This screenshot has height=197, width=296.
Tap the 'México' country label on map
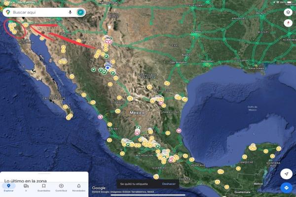[137, 113]
